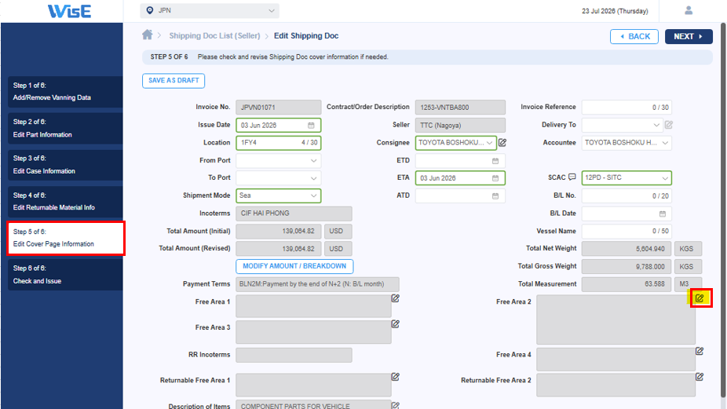The height and width of the screenshot is (409, 727).
Task: Go to Step 6 Check and Issue
Action: [x=65, y=275]
